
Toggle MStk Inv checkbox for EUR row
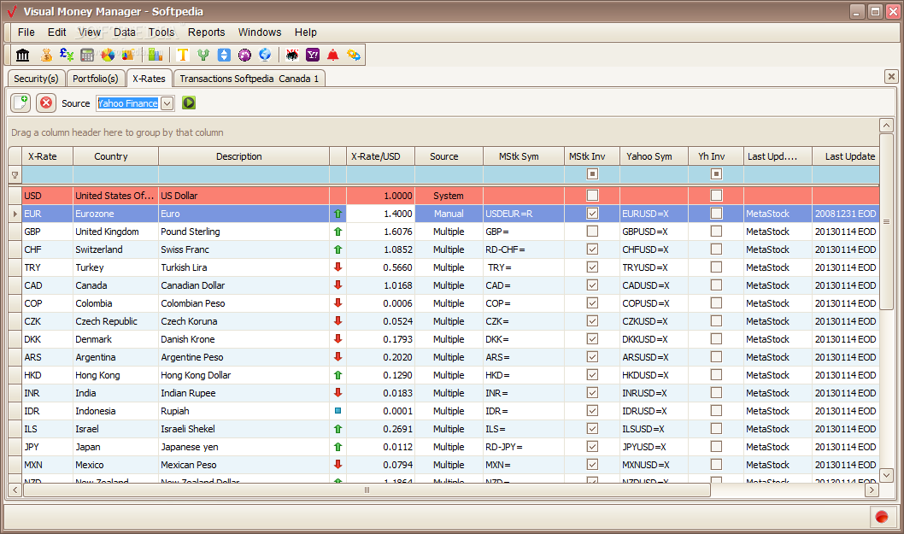pyautogui.click(x=592, y=214)
